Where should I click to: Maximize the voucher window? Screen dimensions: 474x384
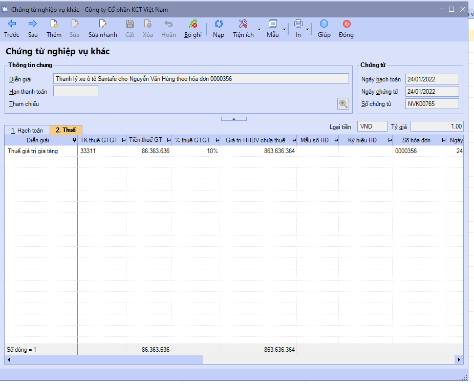point(451,9)
